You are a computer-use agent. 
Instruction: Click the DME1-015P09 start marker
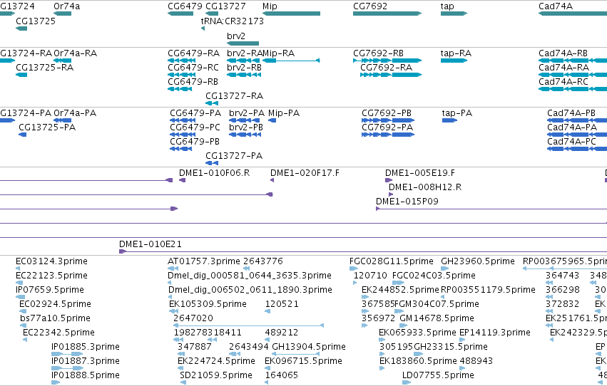[x=378, y=209]
